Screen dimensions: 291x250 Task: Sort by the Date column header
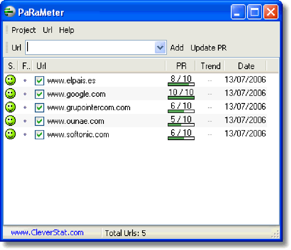pos(245,66)
